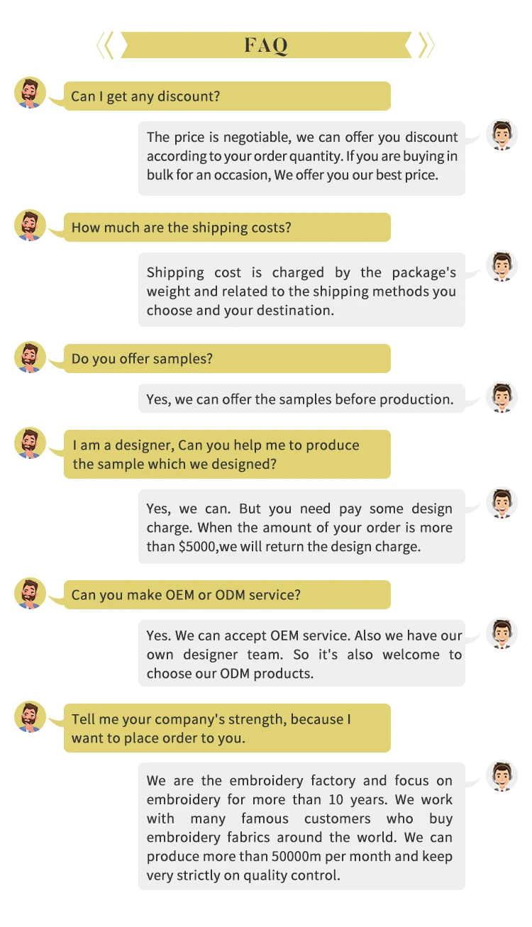This screenshot has height=927, width=532.
Task: Click agent avatar beside shipping cost answer
Action: [x=501, y=266]
